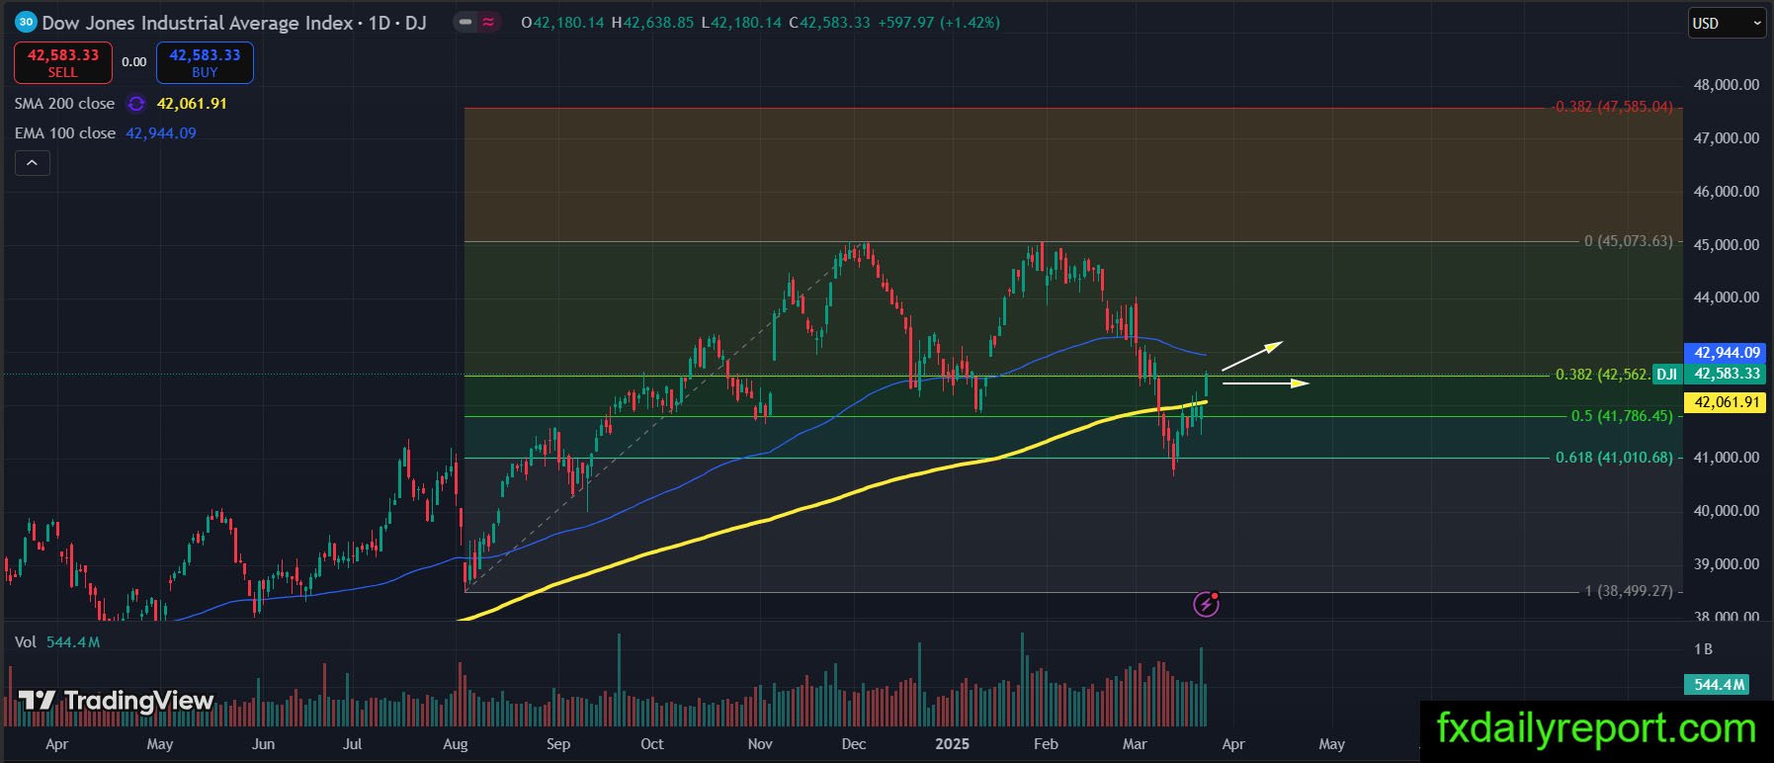The width and height of the screenshot is (1774, 763).
Task: Click the Sep label on the time axis
Action: [558, 744]
